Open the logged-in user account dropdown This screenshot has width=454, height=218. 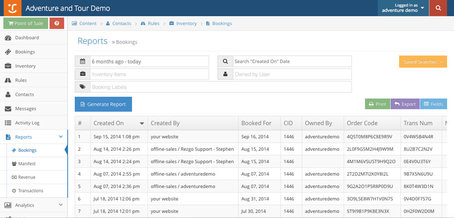(403, 8)
